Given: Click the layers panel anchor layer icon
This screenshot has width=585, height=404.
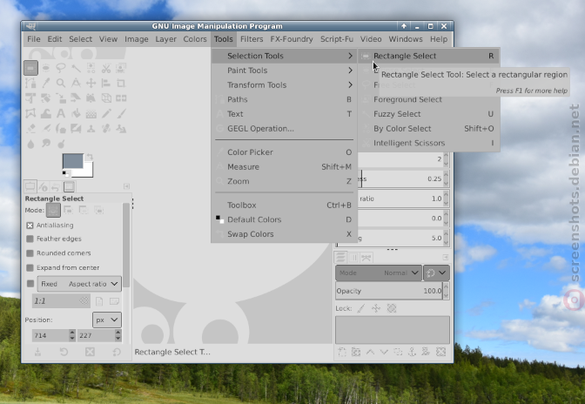Looking at the screenshot, I should (x=413, y=352).
